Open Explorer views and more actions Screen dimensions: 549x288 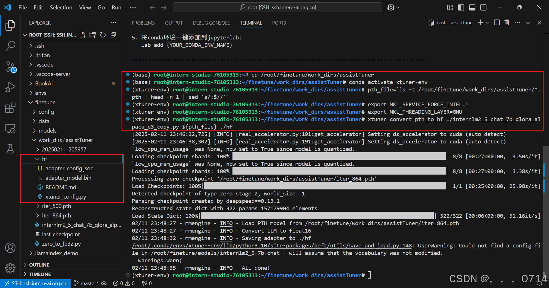point(114,23)
